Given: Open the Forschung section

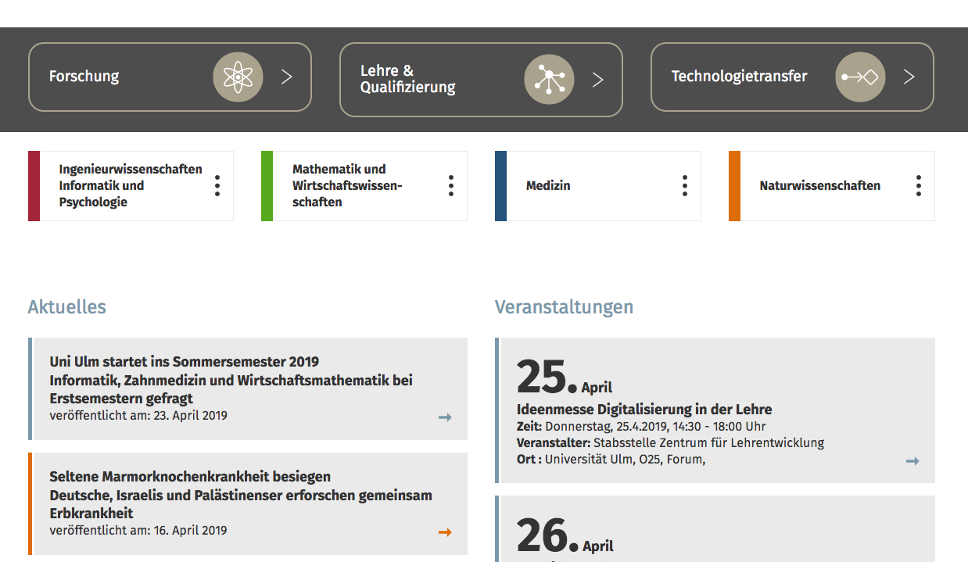Looking at the screenshot, I should [84, 77].
